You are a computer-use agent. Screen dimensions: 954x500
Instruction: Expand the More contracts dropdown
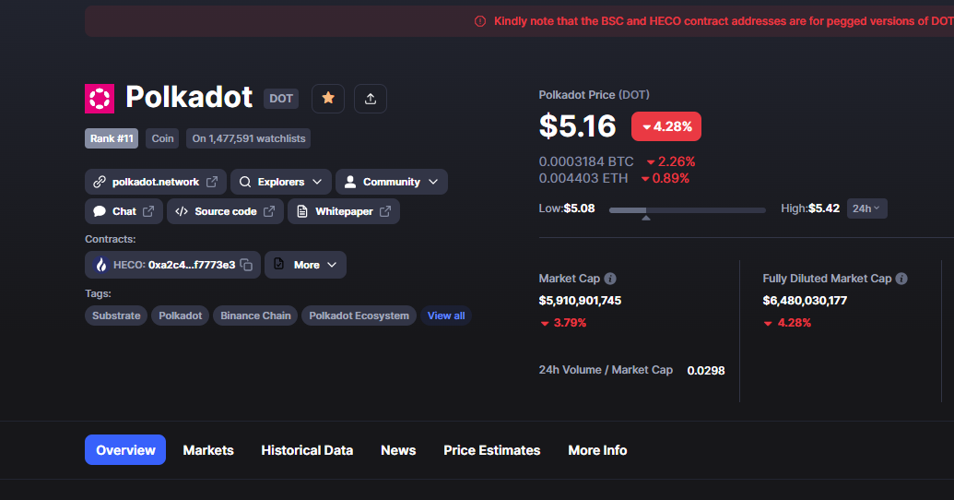click(305, 265)
